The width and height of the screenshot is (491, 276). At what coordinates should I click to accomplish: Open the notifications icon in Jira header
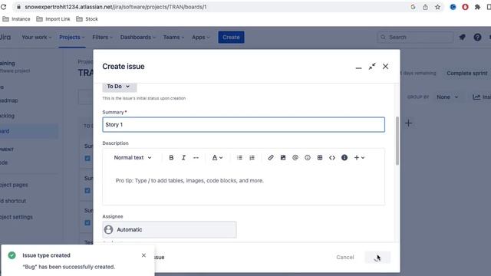click(462, 38)
